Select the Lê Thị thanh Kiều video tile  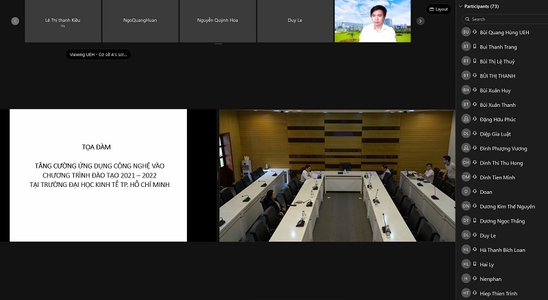(x=63, y=21)
